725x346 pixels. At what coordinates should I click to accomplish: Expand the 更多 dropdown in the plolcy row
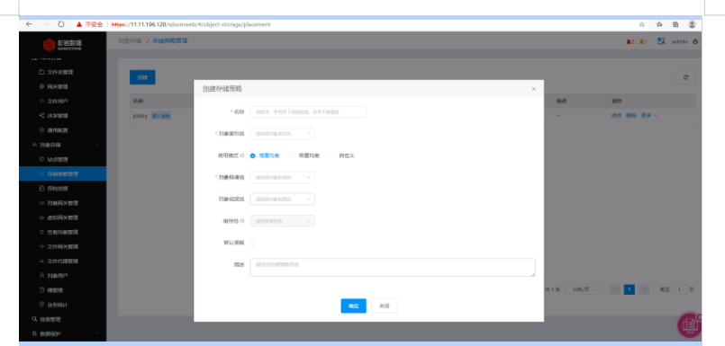[649, 115]
